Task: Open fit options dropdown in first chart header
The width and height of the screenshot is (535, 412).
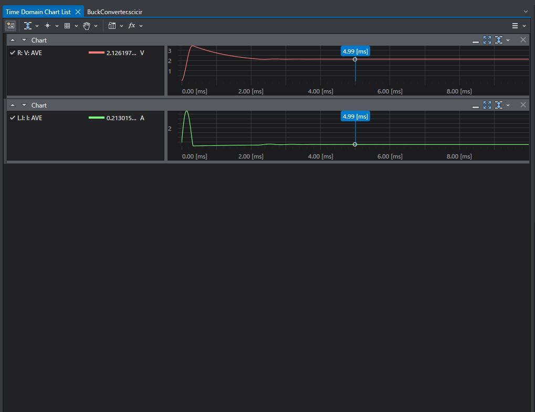Action: (x=508, y=40)
